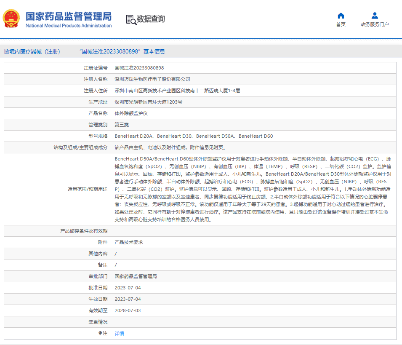Select registration number value 国械注准20233080898
The width and height of the screenshot is (402, 345).
[x=139, y=68]
